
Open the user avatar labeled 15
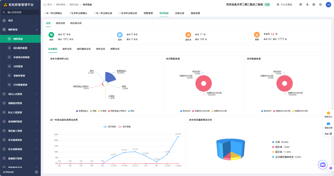point(328,4)
